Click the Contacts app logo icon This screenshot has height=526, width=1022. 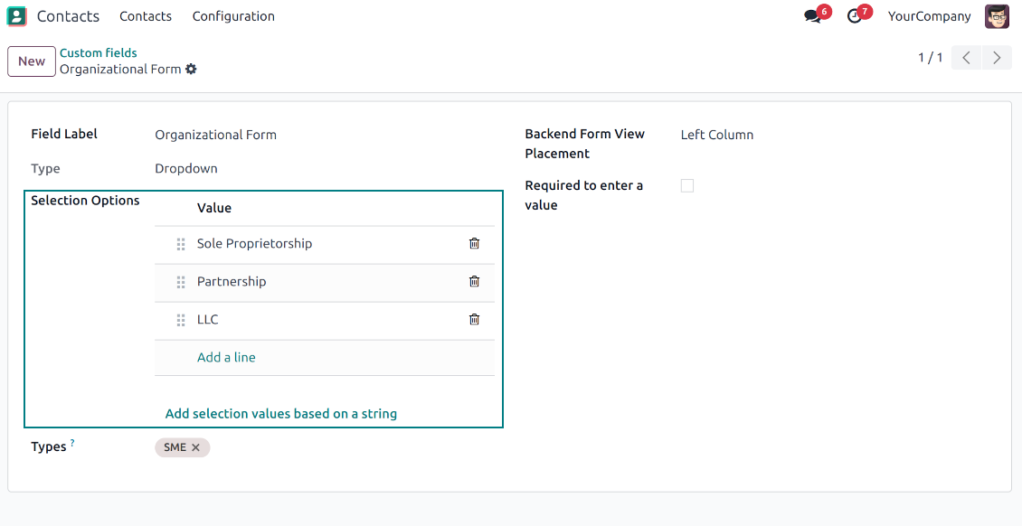(x=17, y=16)
